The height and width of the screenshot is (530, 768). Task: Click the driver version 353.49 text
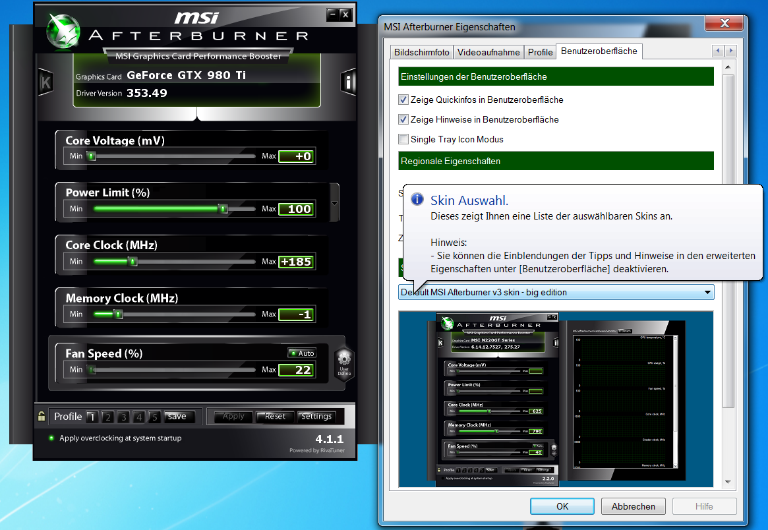[147, 92]
